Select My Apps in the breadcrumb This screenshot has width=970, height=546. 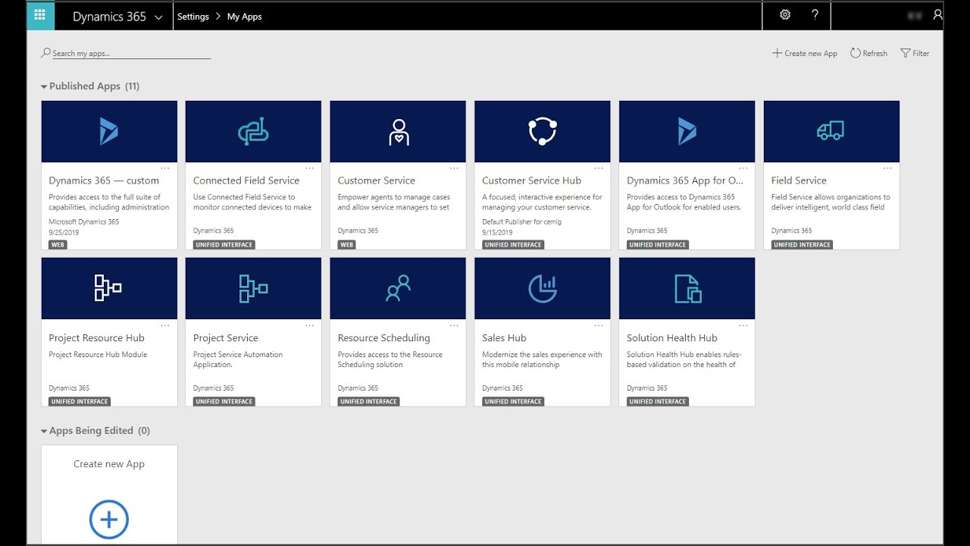pos(244,17)
